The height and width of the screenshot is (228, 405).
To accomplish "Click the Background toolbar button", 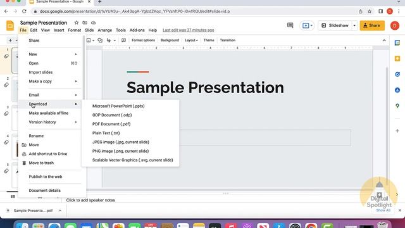I will pyautogui.click(x=170, y=41).
